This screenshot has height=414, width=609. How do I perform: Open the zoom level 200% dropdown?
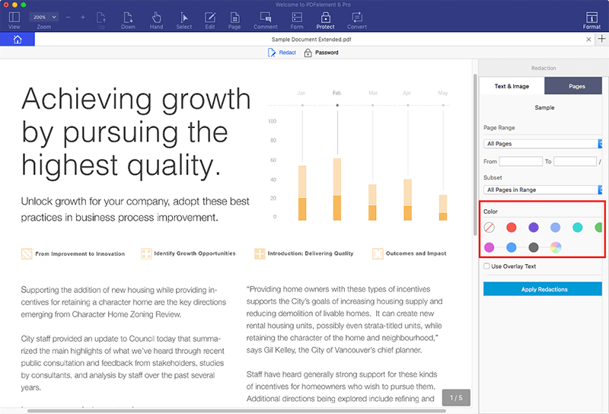tap(43, 16)
